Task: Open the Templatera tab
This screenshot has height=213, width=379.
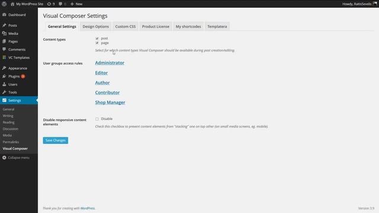Action: point(217,26)
